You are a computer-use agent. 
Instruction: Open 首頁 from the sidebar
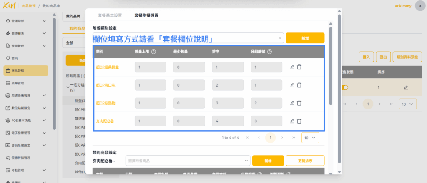(14, 58)
